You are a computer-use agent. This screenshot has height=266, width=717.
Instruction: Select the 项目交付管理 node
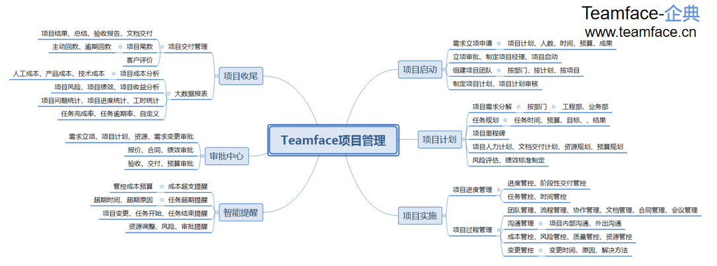pos(188,47)
